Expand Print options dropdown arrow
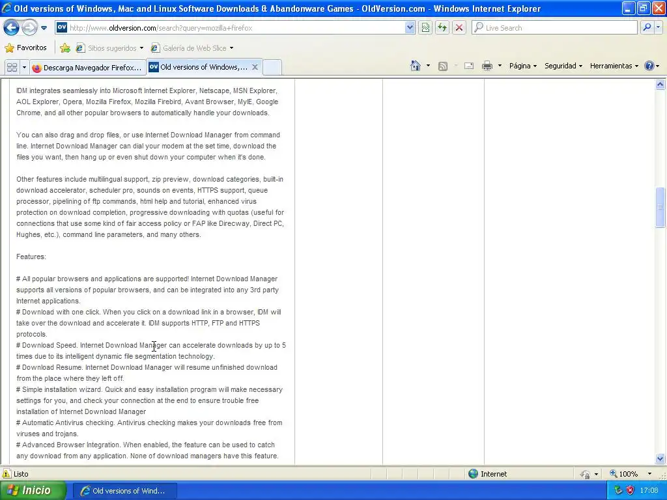This screenshot has height=500, width=667. 500,66
